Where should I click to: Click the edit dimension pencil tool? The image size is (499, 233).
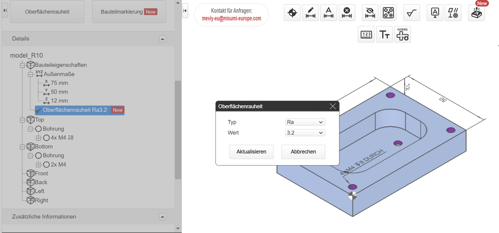[x=311, y=13]
